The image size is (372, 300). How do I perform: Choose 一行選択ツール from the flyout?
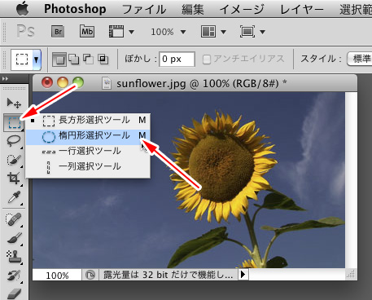(x=88, y=151)
